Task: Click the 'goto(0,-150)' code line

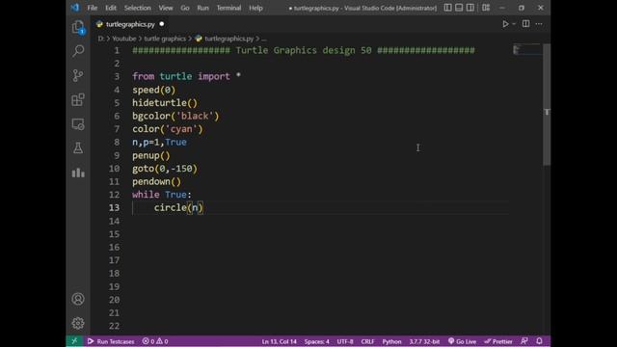Action: coord(165,169)
